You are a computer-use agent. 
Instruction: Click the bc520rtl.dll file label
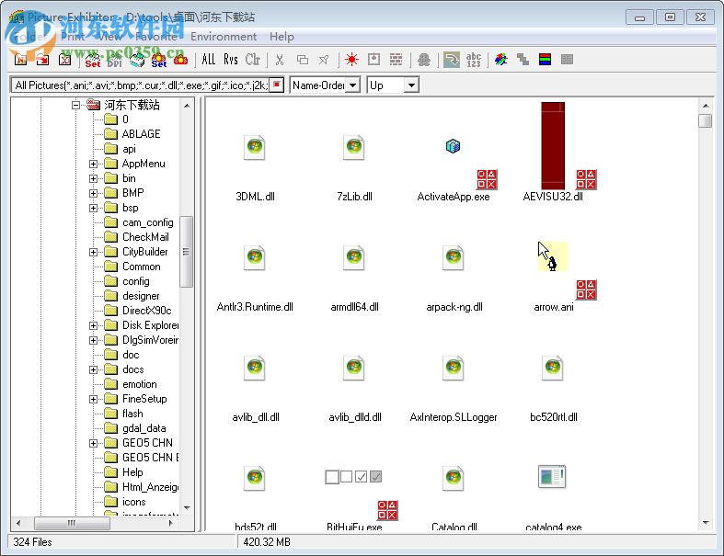554,417
